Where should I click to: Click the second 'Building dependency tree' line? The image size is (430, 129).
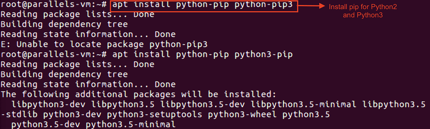pyautogui.click(x=64, y=74)
